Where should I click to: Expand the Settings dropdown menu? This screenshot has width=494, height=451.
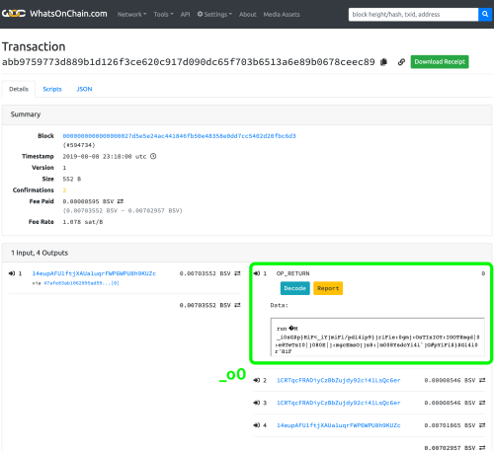(214, 15)
